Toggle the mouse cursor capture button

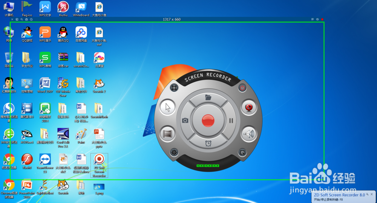[168, 107]
